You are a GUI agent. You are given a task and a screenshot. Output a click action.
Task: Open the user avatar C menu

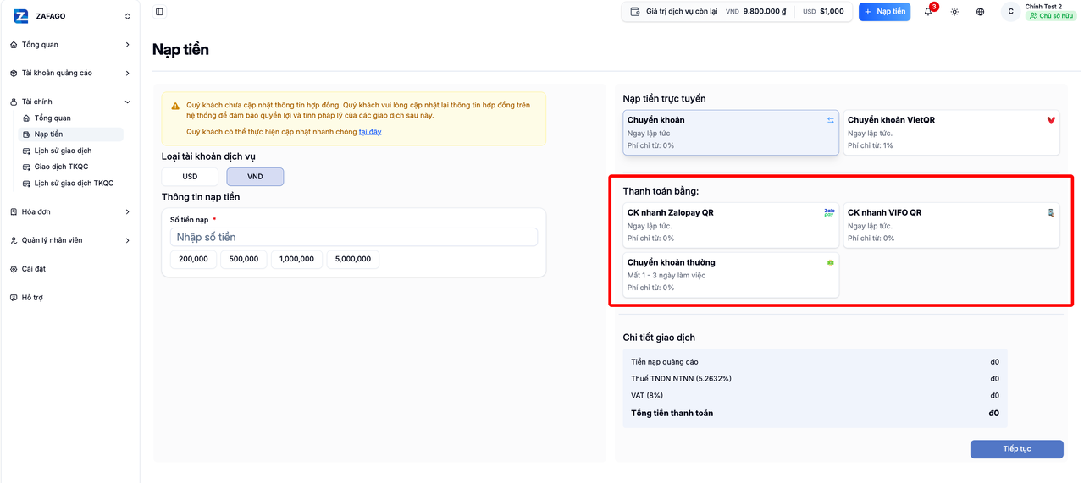coord(1010,12)
